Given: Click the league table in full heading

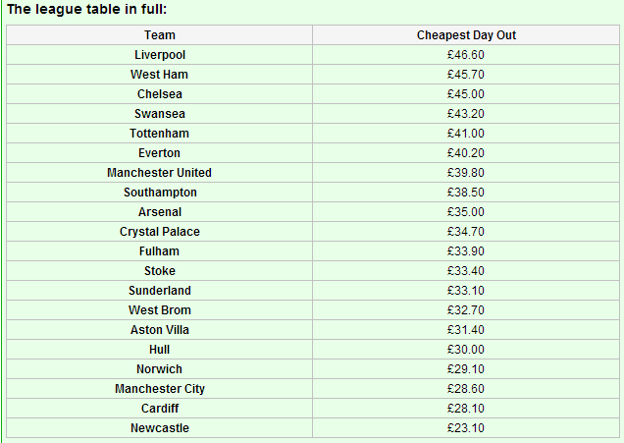Looking at the screenshot, I should coord(86,9).
